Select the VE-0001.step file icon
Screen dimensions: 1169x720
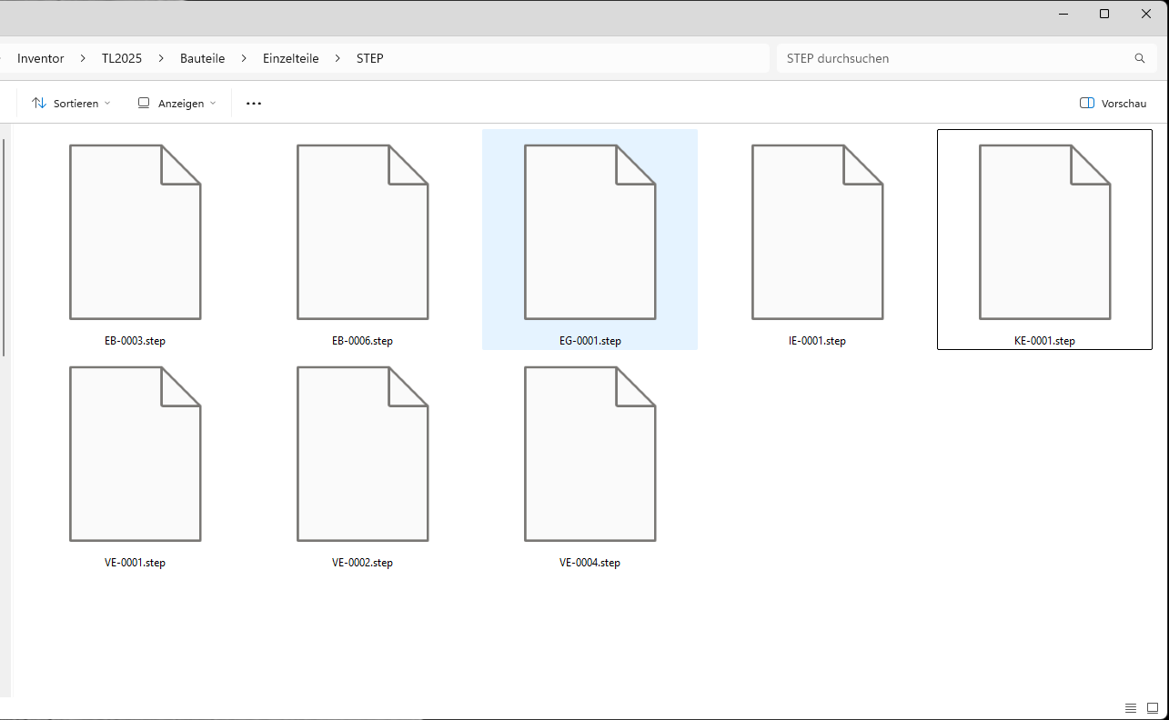pyautogui.click(x=135, y=454)
